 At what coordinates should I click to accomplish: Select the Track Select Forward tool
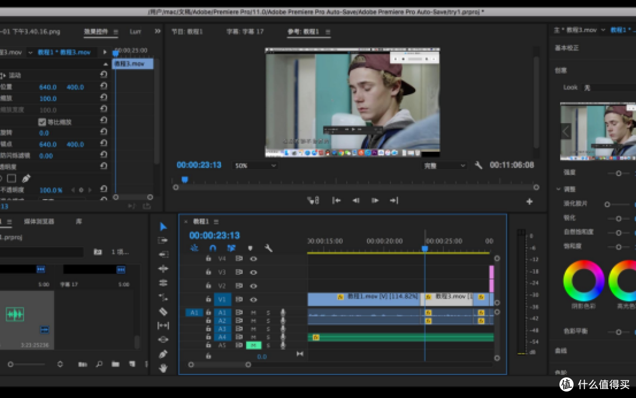click(163, 241)
